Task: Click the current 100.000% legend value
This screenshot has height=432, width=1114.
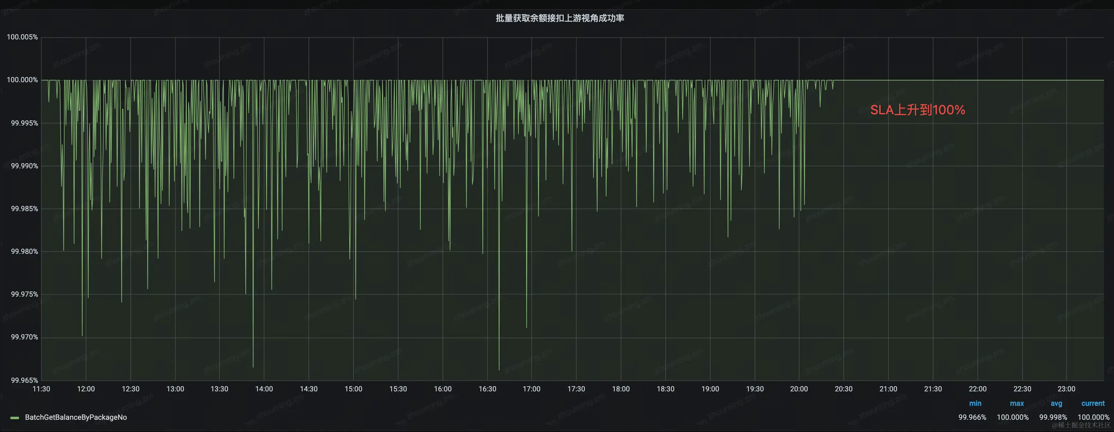Action: coord(1093,417)
